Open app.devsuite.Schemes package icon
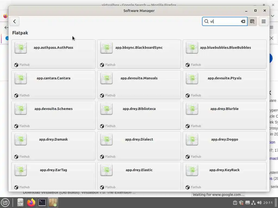 (x=21, y=109)
